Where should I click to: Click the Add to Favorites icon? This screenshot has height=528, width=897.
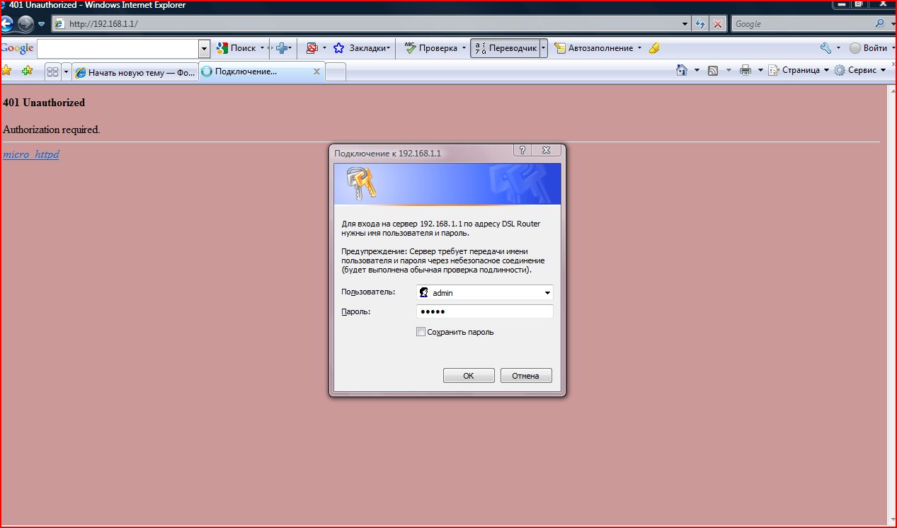tap(27, 70)
